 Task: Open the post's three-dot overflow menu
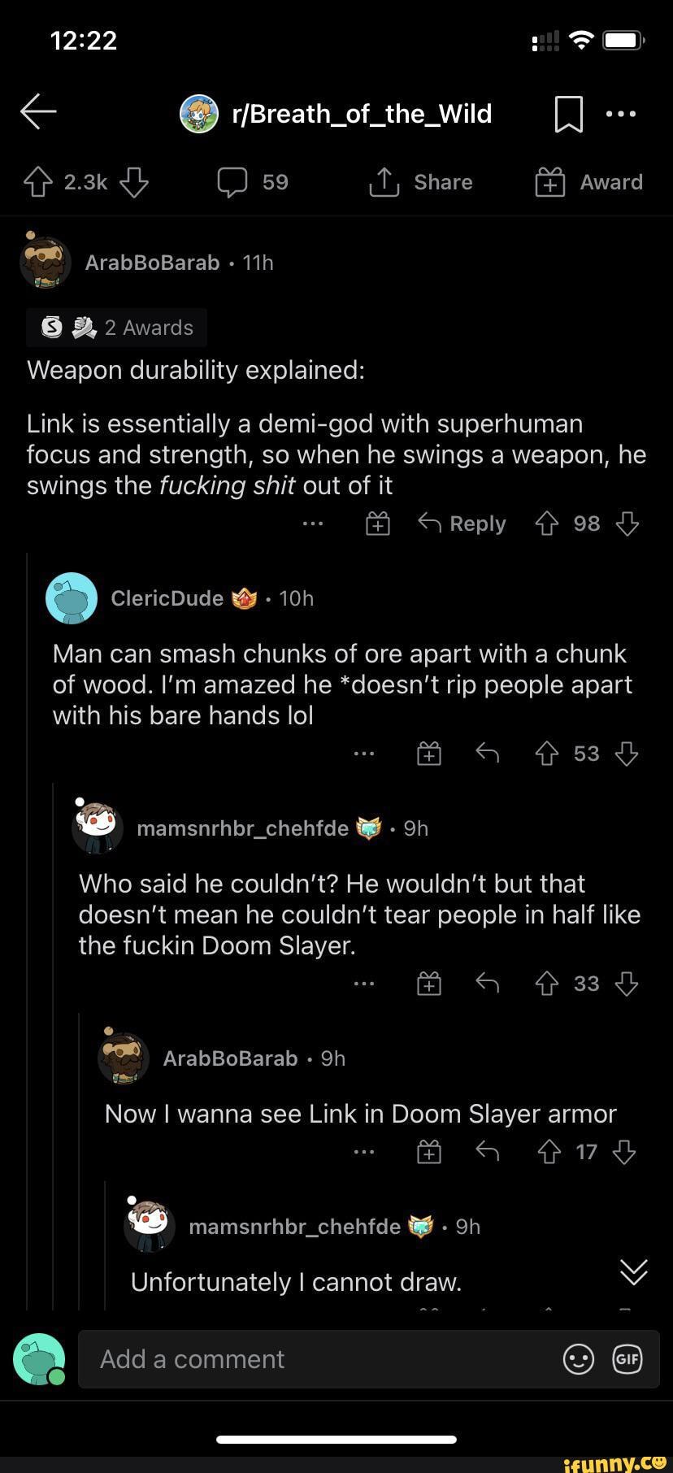(622, 114)
